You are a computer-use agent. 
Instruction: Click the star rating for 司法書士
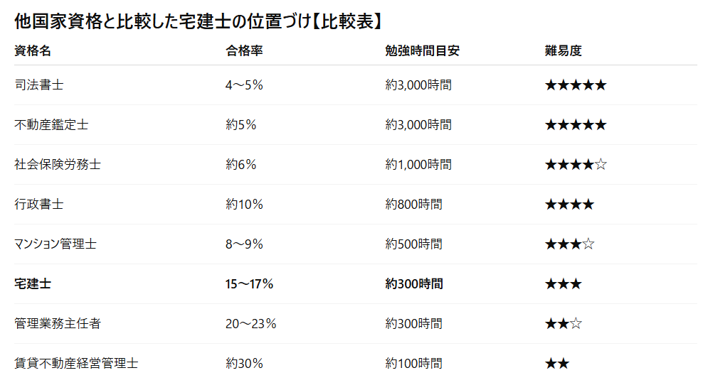tap(575, 85)
